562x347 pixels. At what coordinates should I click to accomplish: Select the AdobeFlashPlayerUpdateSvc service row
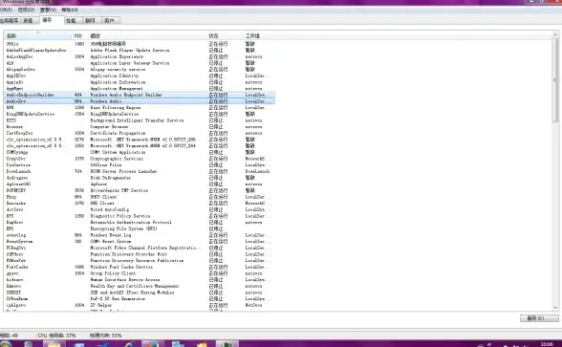(140, 50)
